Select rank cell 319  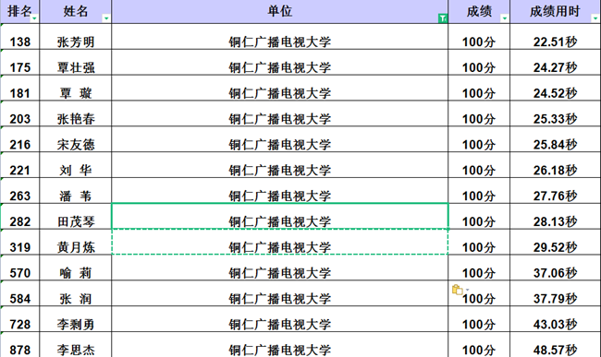coord(20,242)
